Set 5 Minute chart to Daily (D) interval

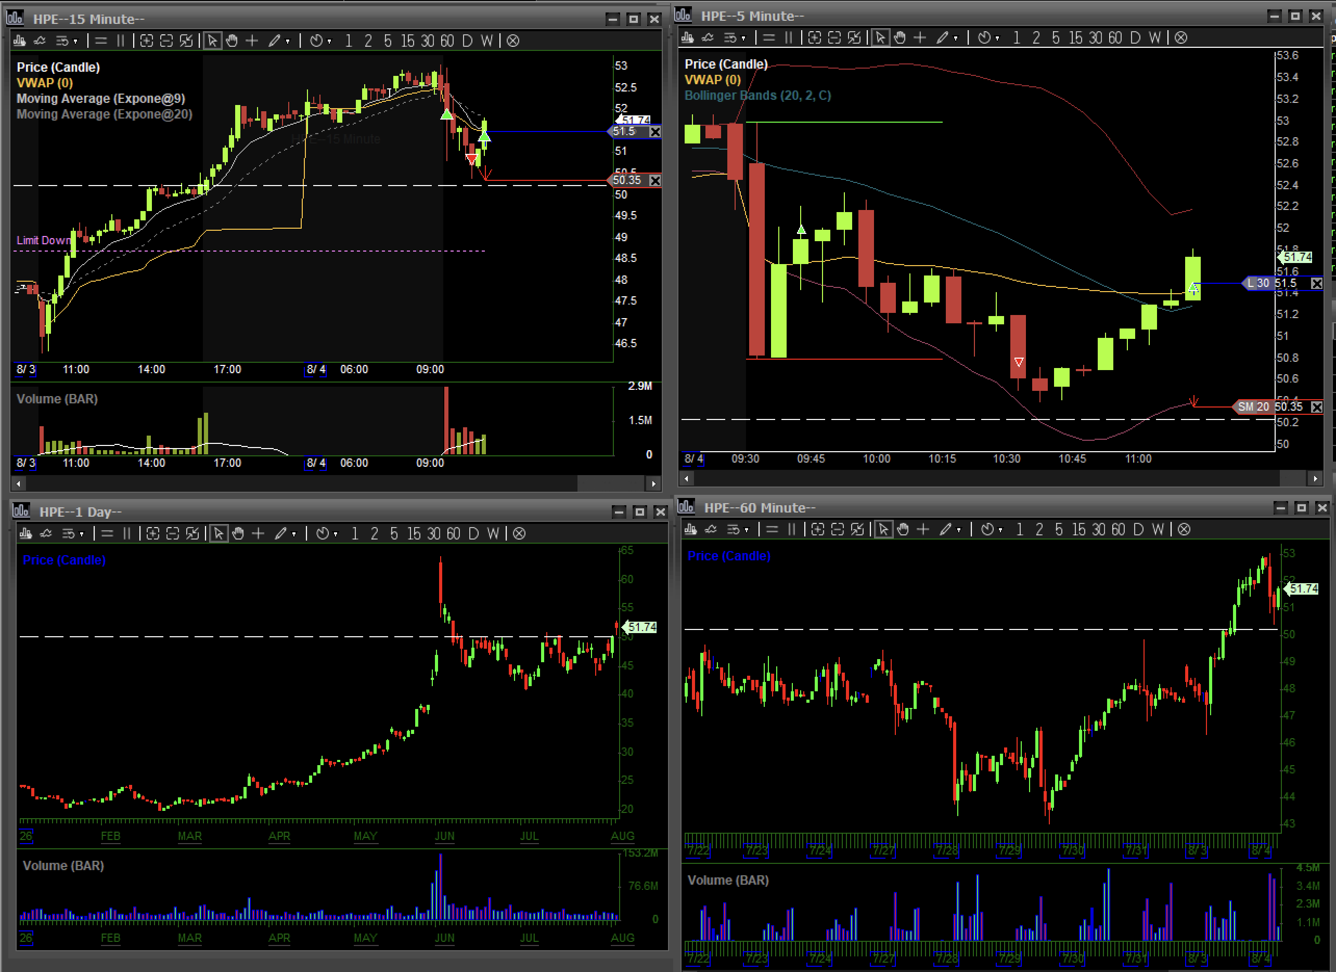click(x=1135, y=37)
